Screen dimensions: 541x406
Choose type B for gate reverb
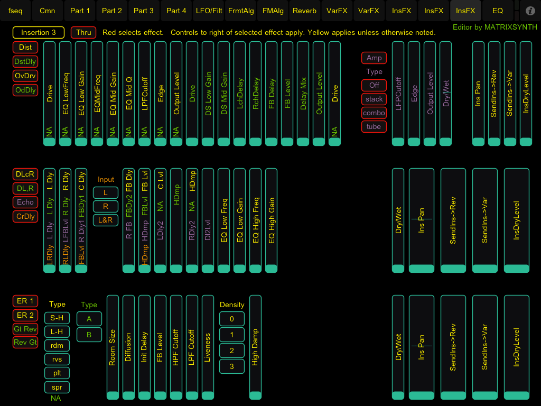click(x=89, y=335)
